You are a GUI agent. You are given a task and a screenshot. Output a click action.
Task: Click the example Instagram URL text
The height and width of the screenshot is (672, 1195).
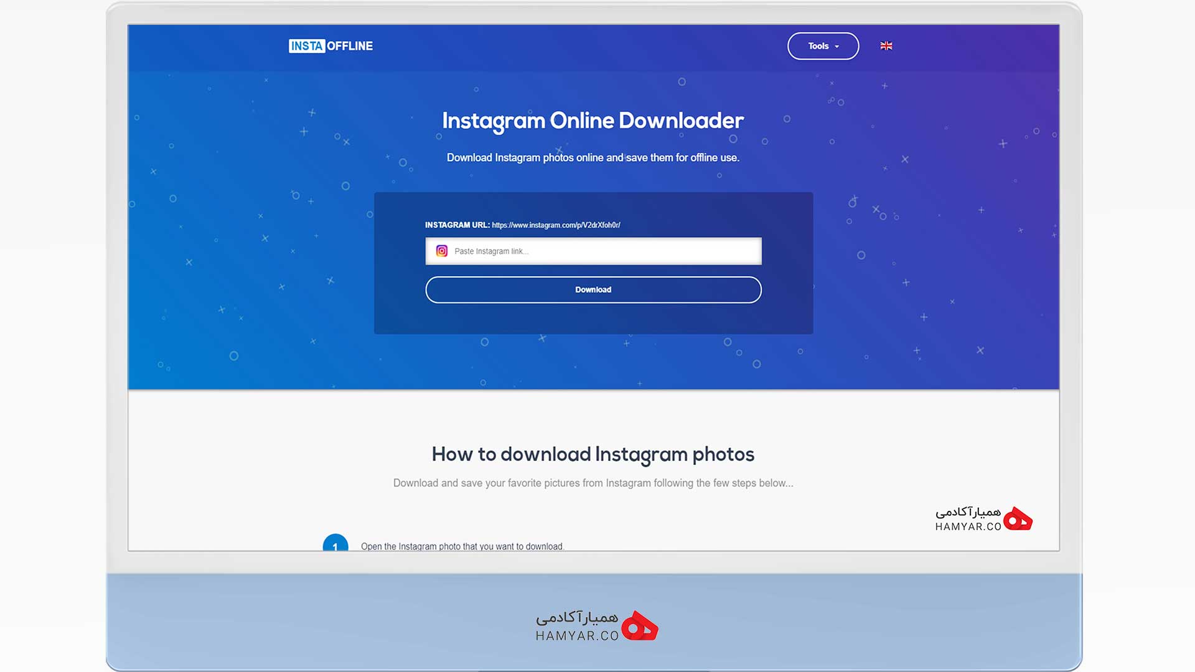tap(556, 225)
